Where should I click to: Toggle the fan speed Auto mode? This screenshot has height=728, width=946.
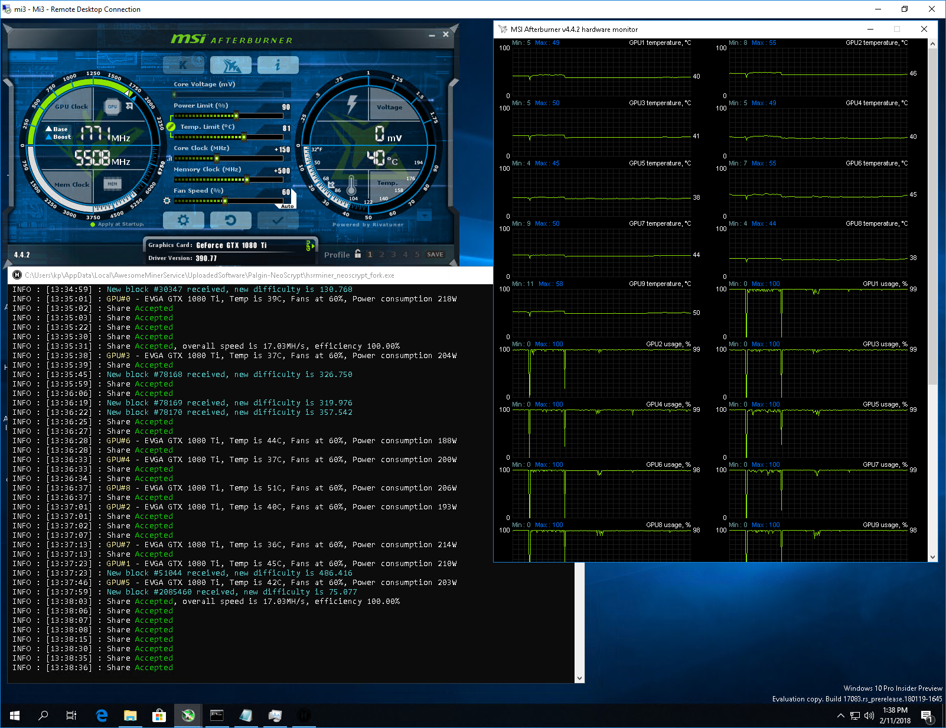[287, 206]
